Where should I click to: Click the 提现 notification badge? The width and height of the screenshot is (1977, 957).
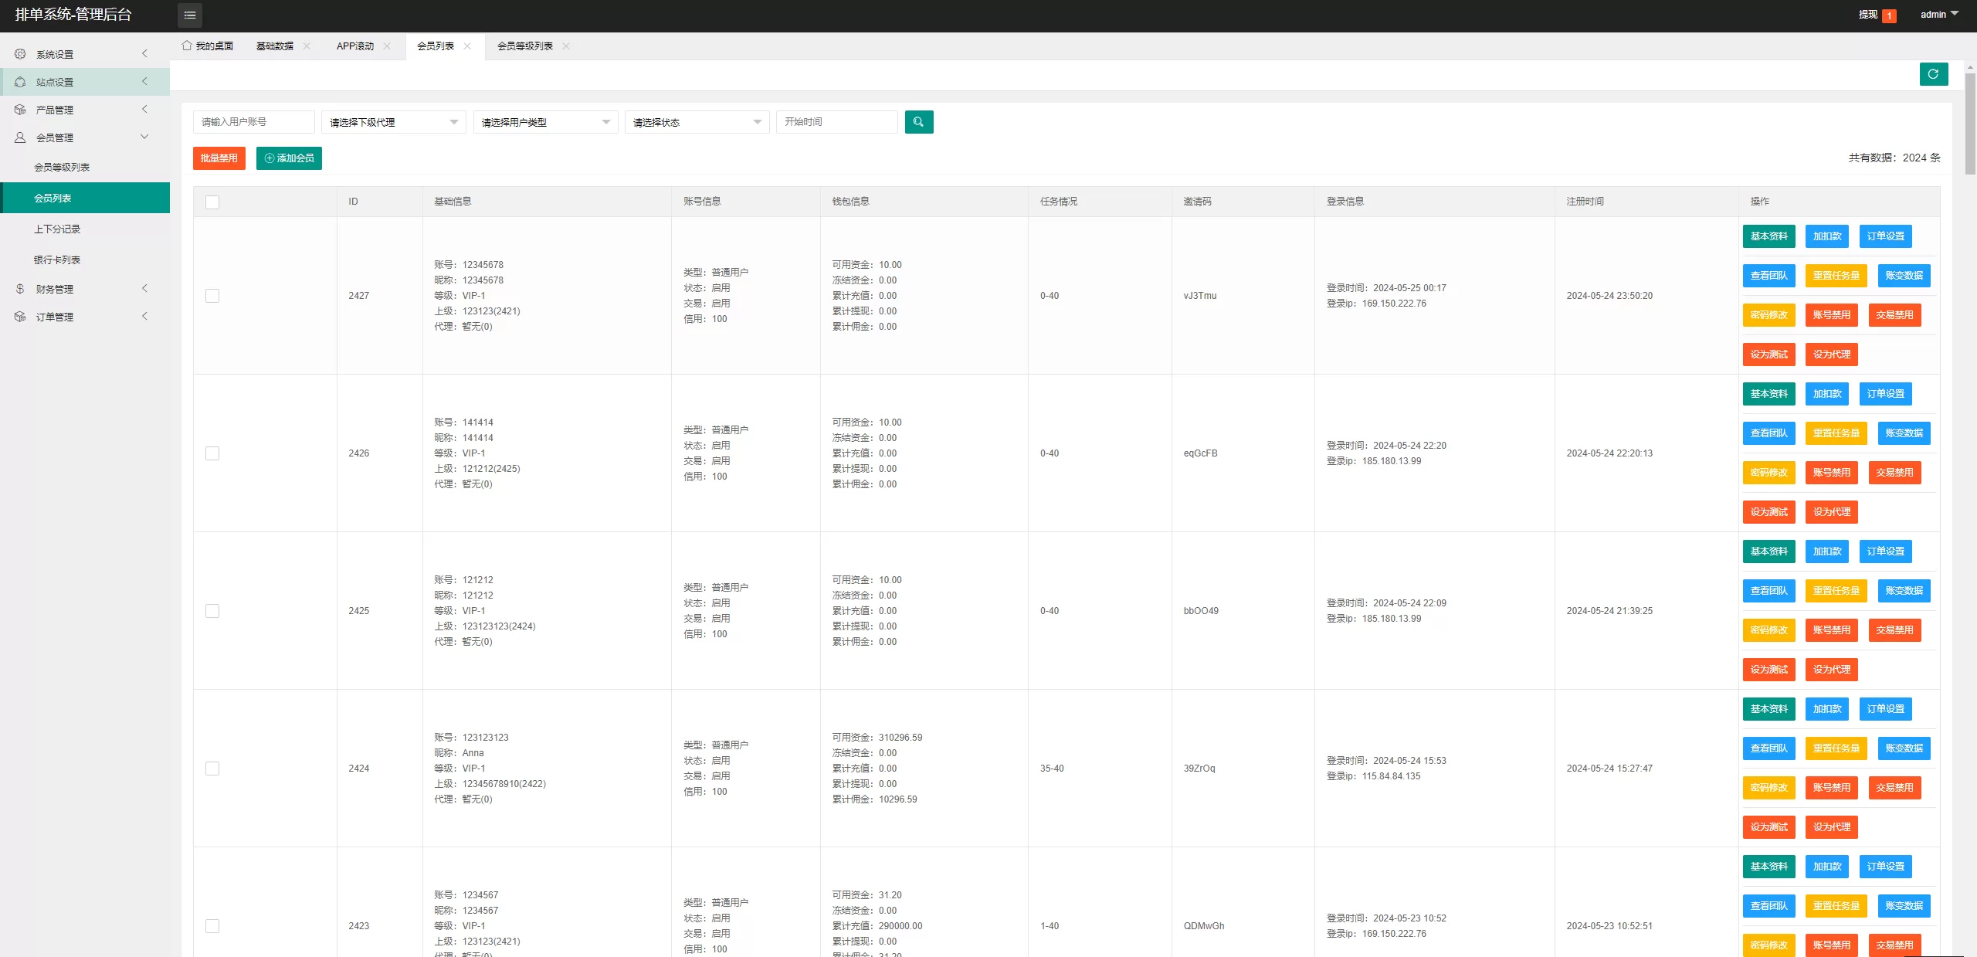click(x=1889, y=15)
